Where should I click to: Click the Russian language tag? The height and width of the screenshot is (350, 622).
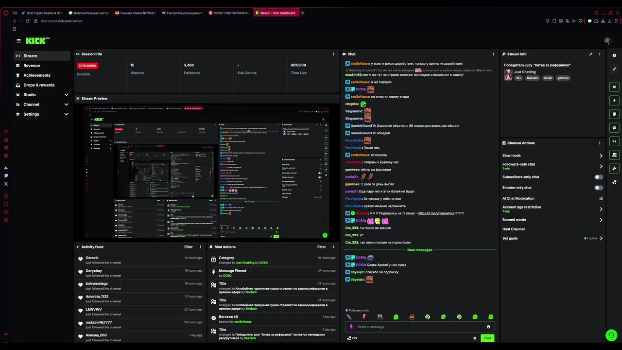click(x=533, y=78)
